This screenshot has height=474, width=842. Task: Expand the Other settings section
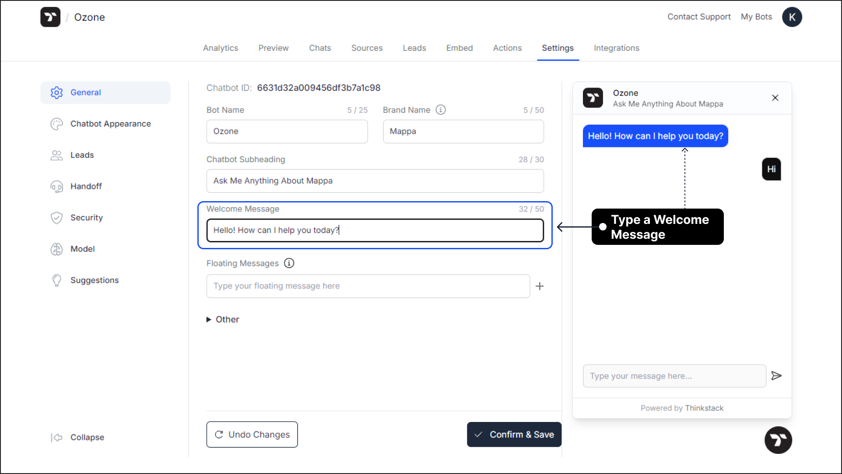[223, 319]
